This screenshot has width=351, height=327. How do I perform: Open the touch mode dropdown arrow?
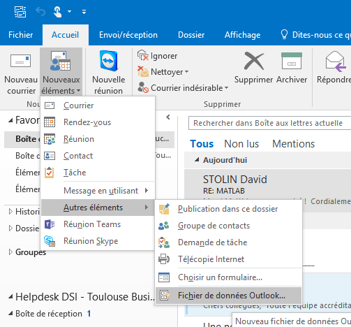click(x=69, y=11)
